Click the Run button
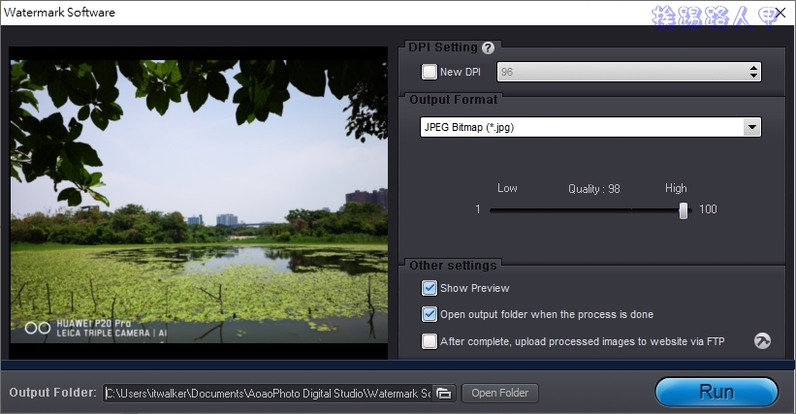This screenshot has height=414, width=796. click(x=716, y=392)
